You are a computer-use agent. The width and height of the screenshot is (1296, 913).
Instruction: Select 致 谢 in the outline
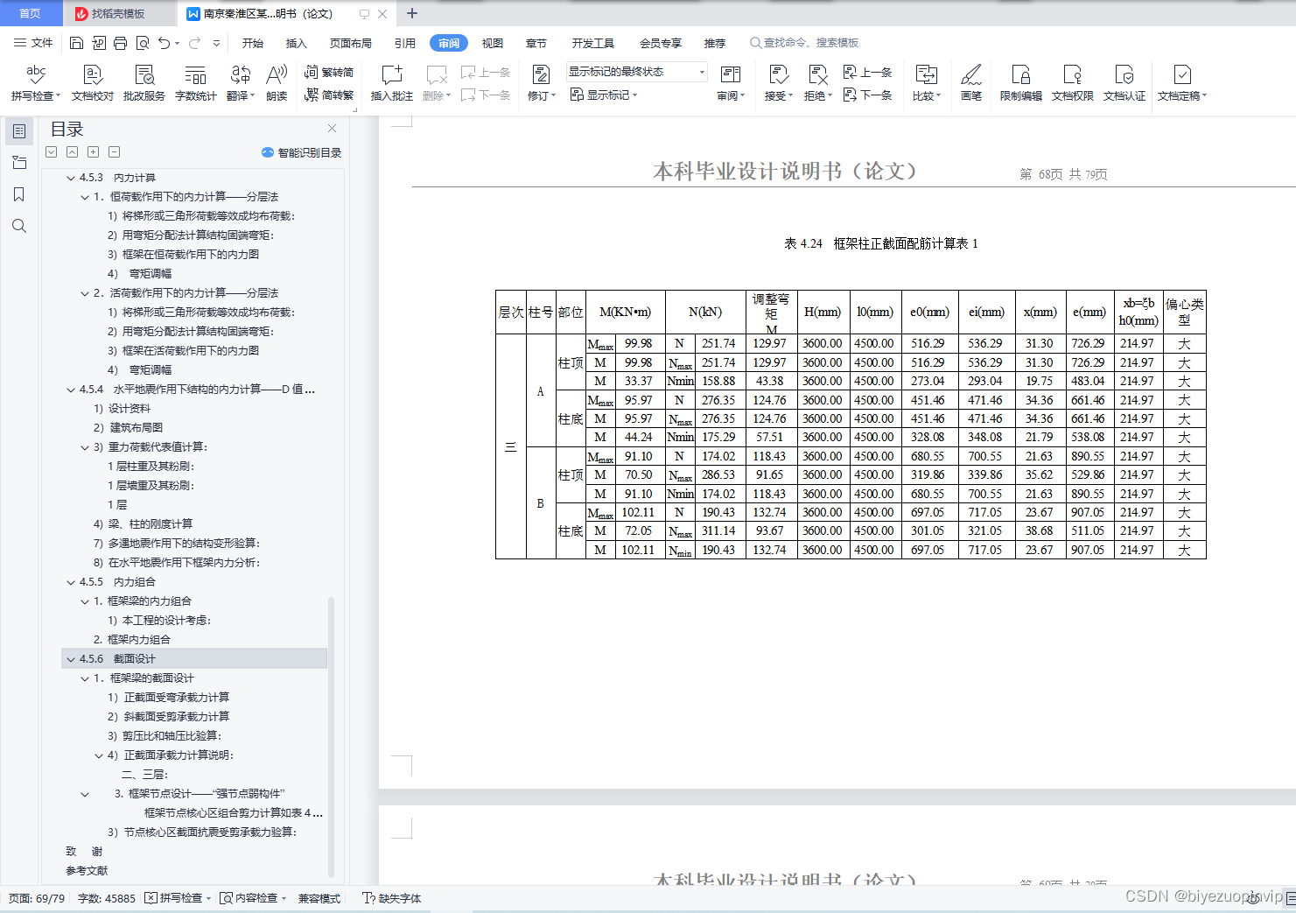click(x=84, y=852)
